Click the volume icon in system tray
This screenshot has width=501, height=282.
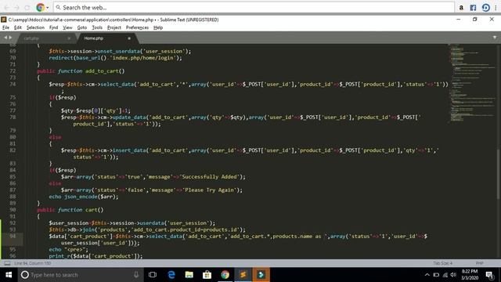click(x=453, y=275)
